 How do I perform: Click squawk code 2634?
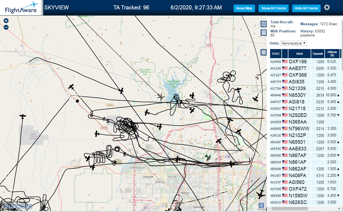click(x=320, y=95)
